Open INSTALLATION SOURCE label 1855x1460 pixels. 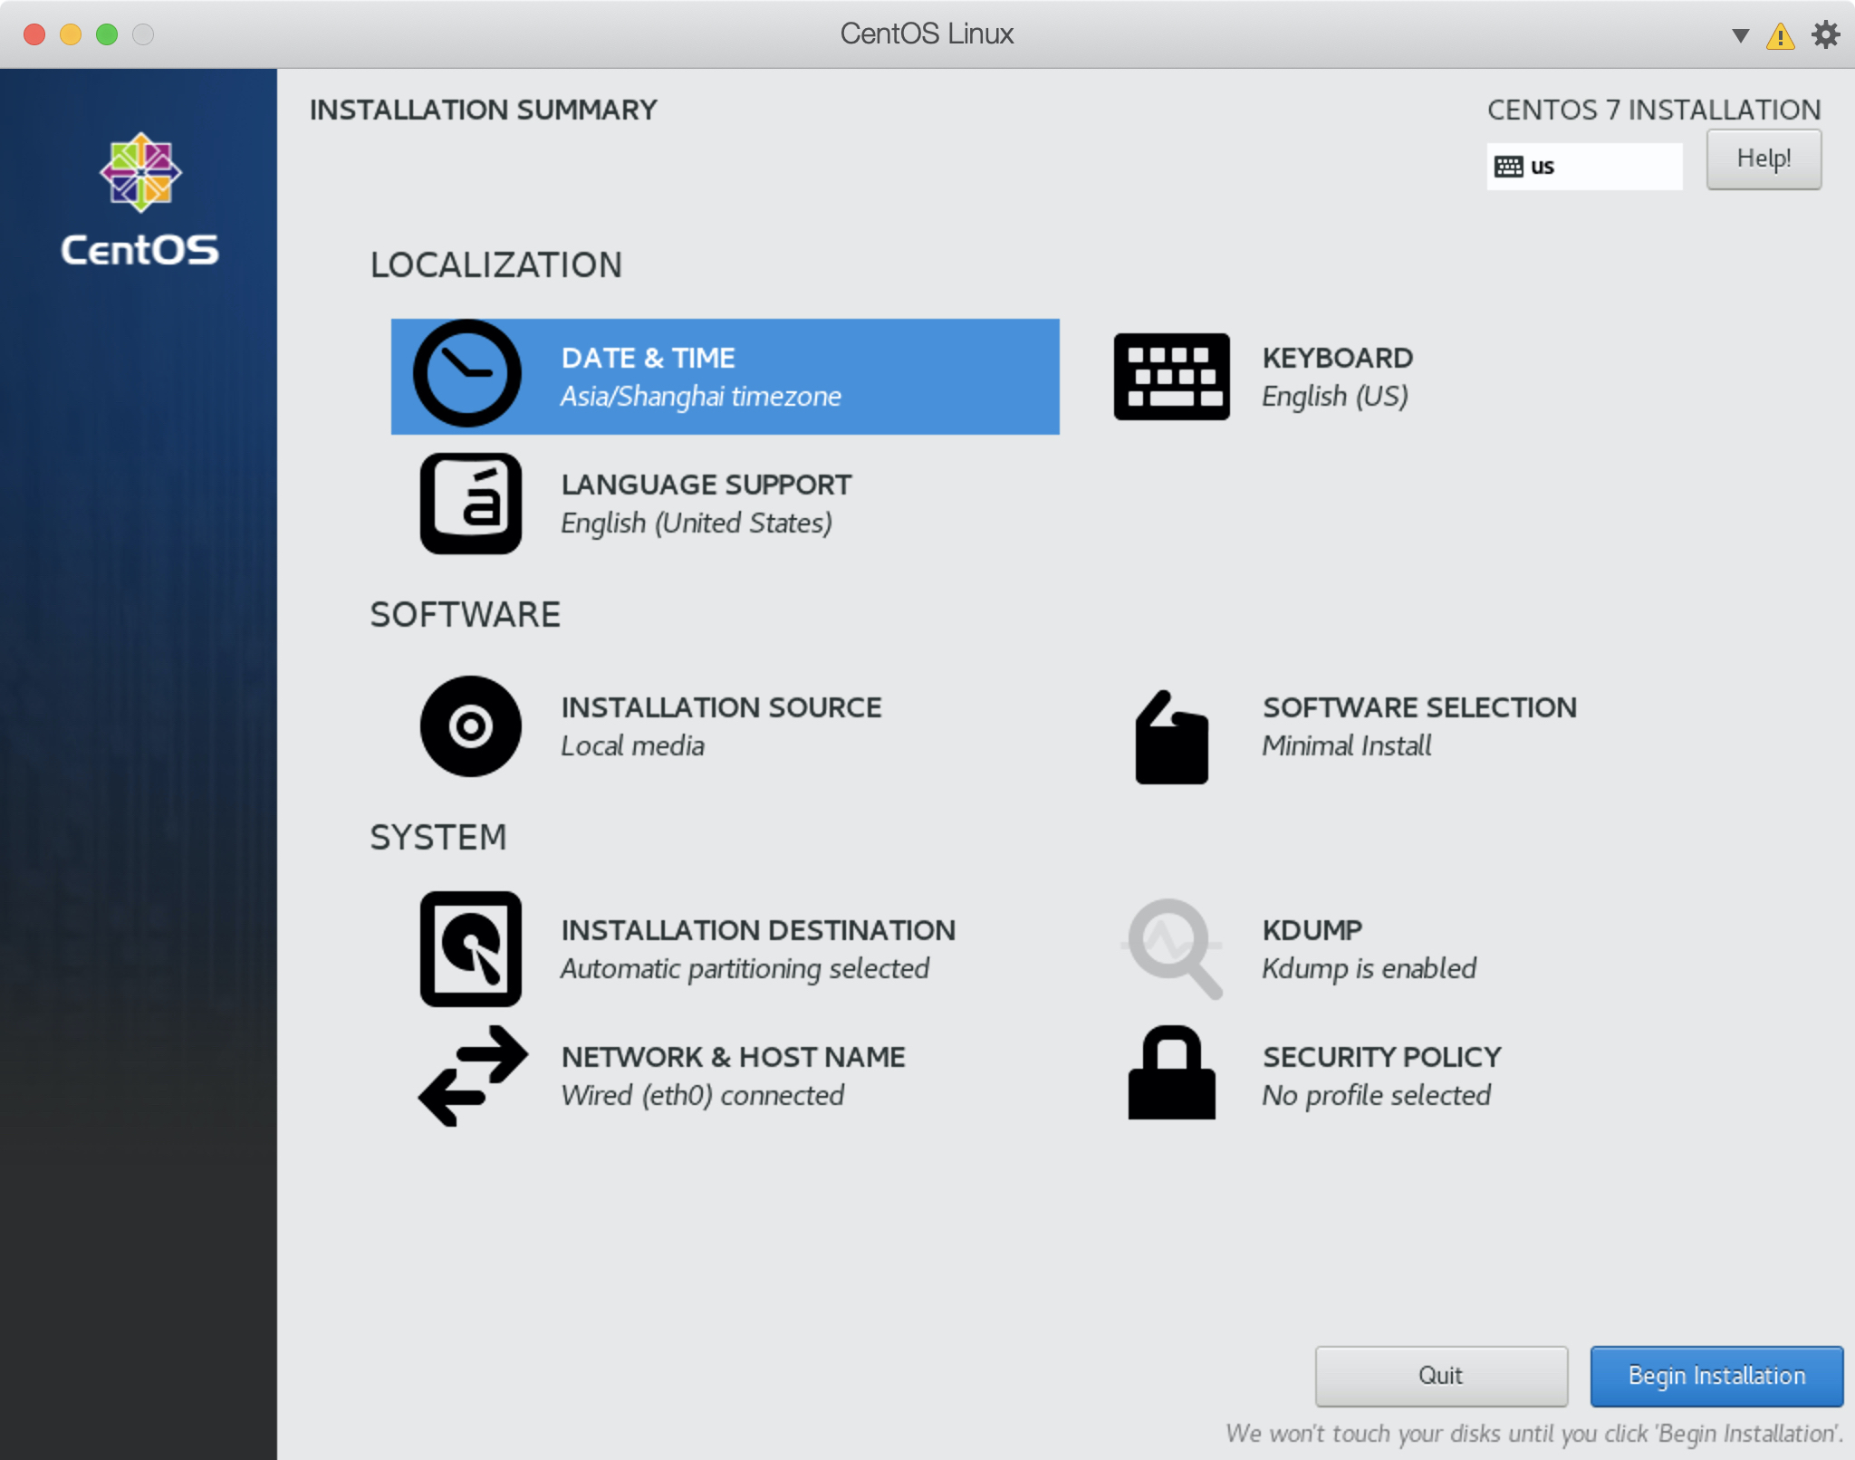tap(721, 707)
